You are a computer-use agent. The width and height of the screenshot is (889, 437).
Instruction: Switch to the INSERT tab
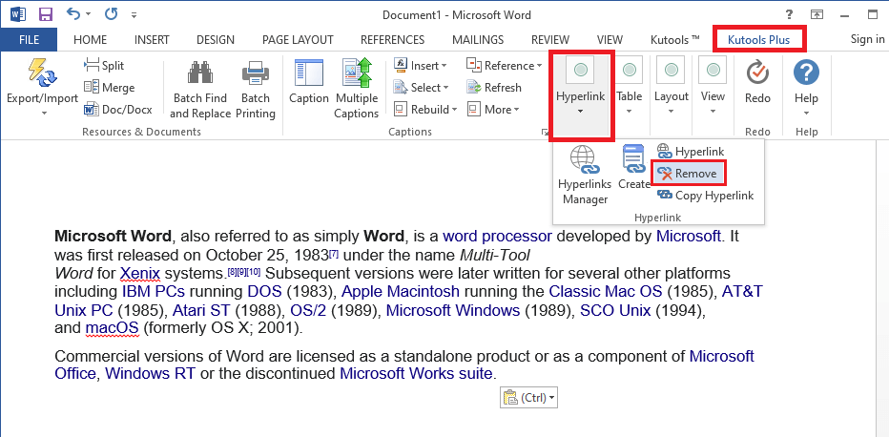pyautogui.click(x=152, y=39)
